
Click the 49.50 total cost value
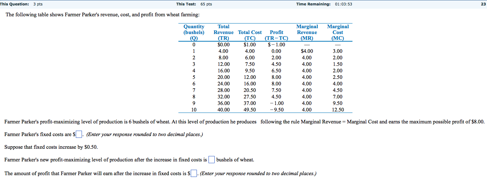[249, 110]
